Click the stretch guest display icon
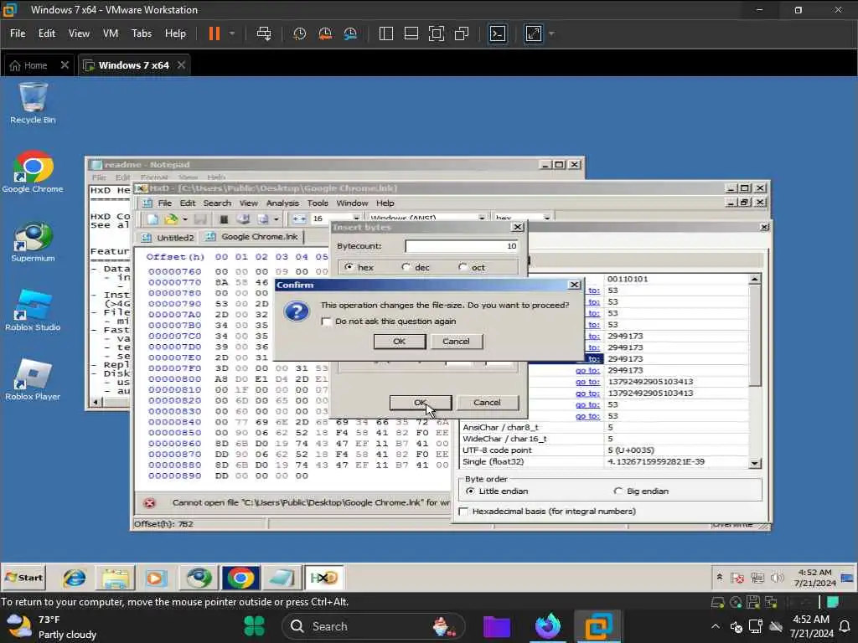The width and height of the screenshot is (858, 643). pyautogui.click(x=534, y=33)
